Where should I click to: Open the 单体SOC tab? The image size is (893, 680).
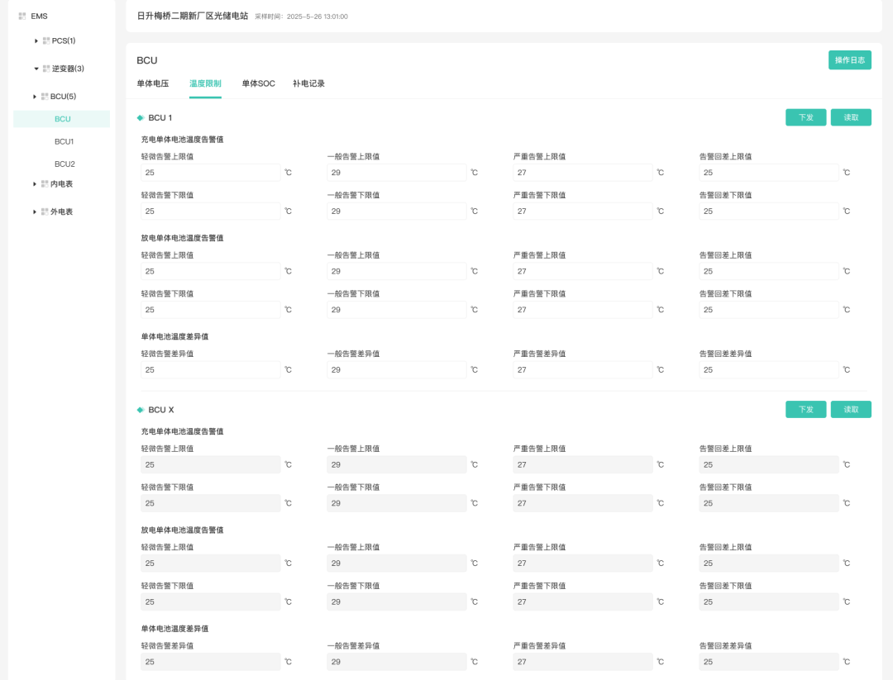[x=258, y=83]
